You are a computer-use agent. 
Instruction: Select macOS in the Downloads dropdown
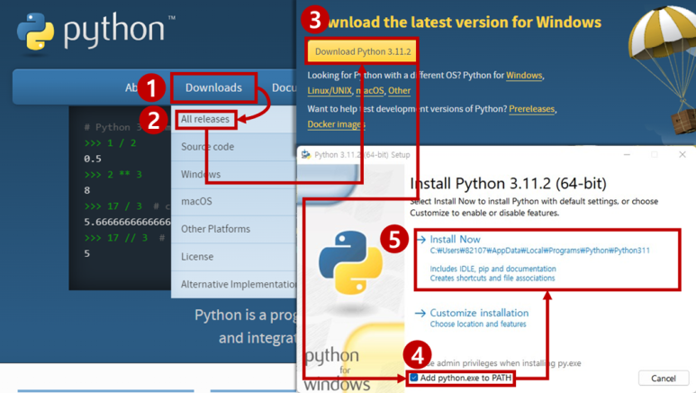pyautogui.click(x=196, y=201)
